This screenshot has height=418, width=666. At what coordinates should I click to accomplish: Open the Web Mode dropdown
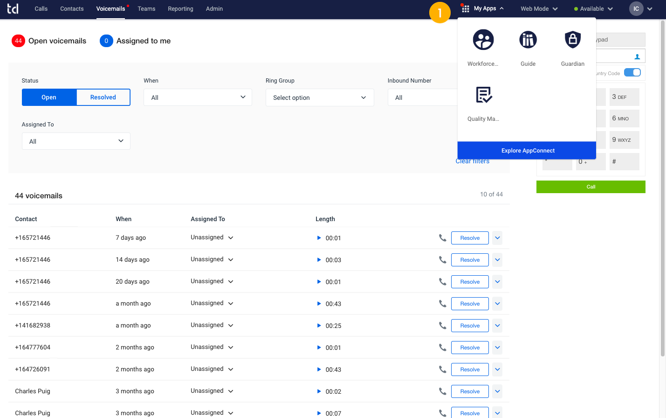pos(539,8)
